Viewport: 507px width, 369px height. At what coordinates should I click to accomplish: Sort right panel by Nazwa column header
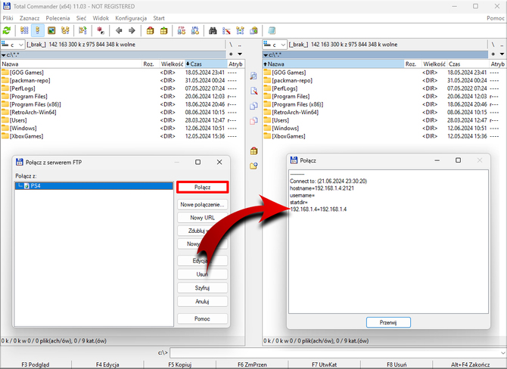pyautogui.click(x=333, y=64)
